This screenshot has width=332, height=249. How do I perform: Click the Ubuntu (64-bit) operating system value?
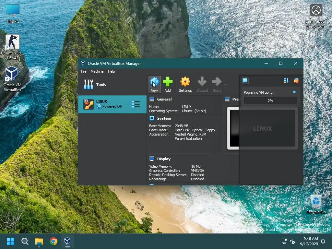click(194, 111)
